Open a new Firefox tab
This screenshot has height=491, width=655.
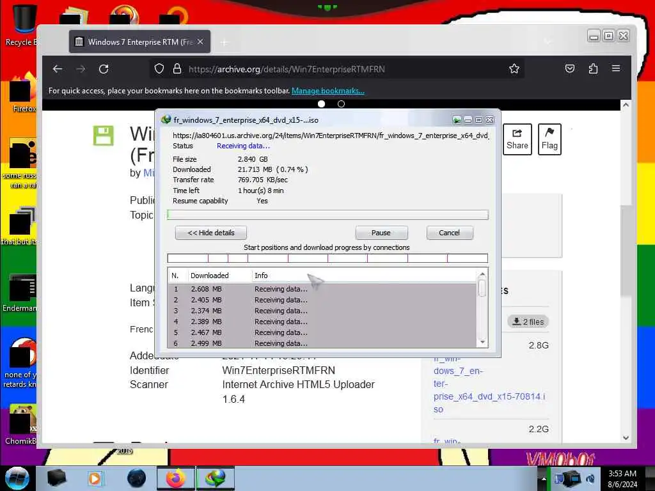click(x=225, y=42)
